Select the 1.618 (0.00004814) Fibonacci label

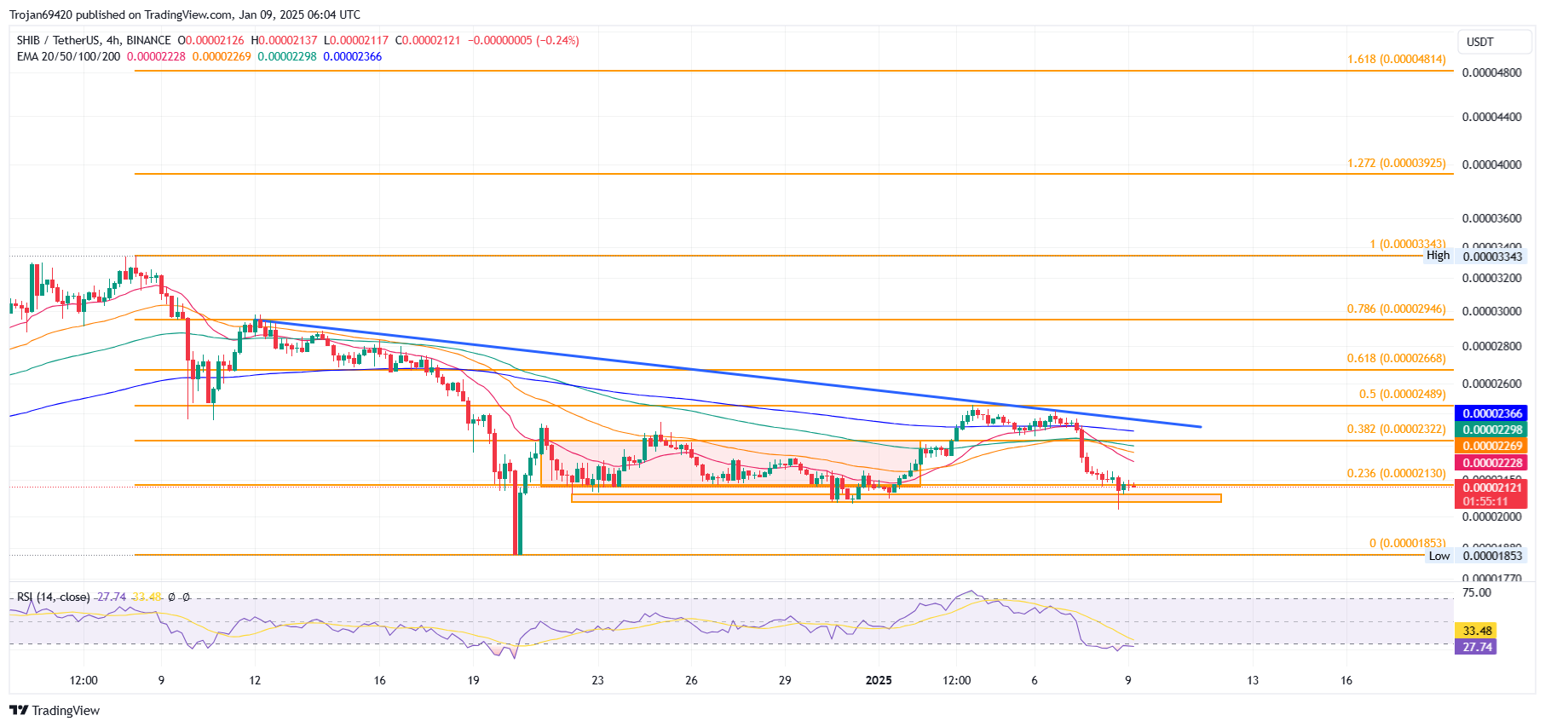[1396, 60]
